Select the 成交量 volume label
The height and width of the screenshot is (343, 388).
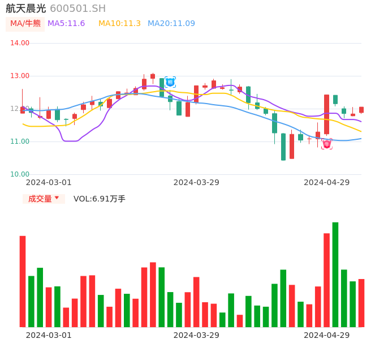click(40, 199)
